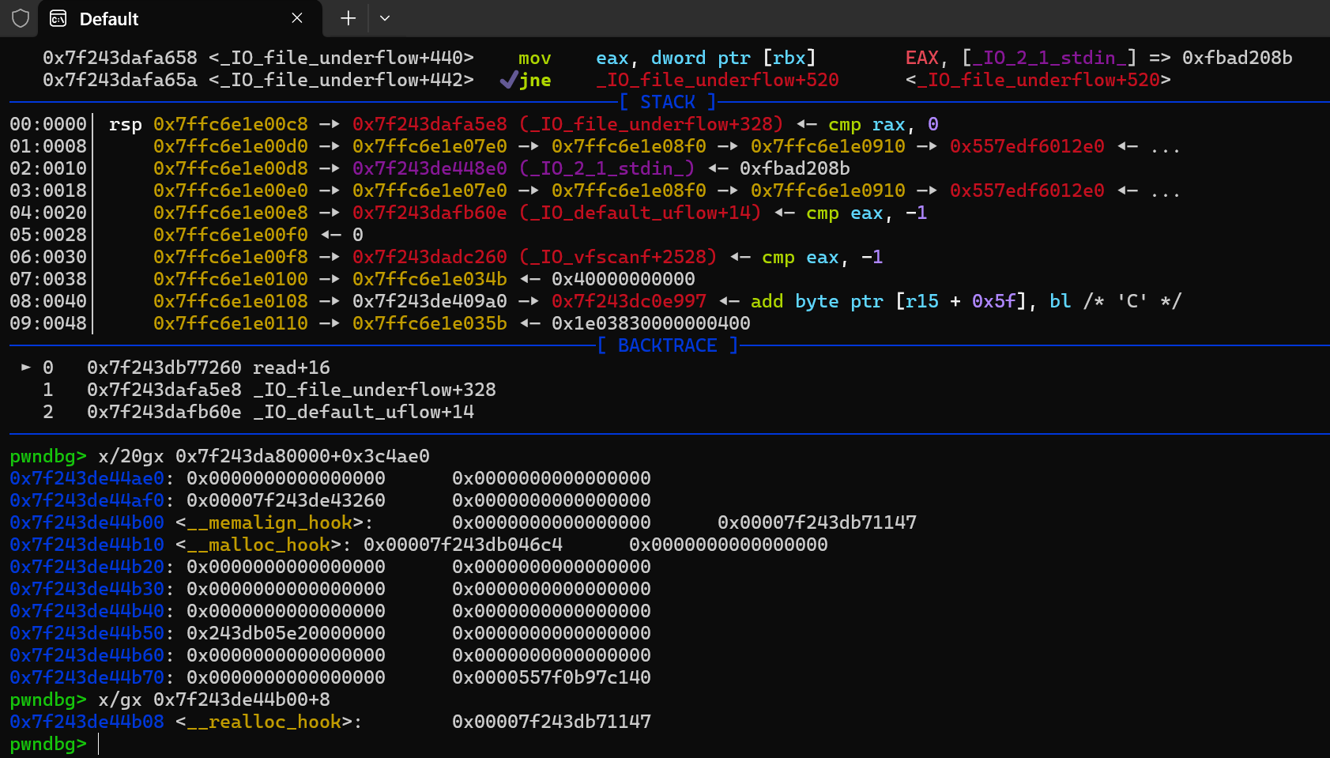This screenshot has width=1330, height=758.
Task: Click the 0x00007f243db71147 value on the realloc_hook line
Action: (552, 722)
